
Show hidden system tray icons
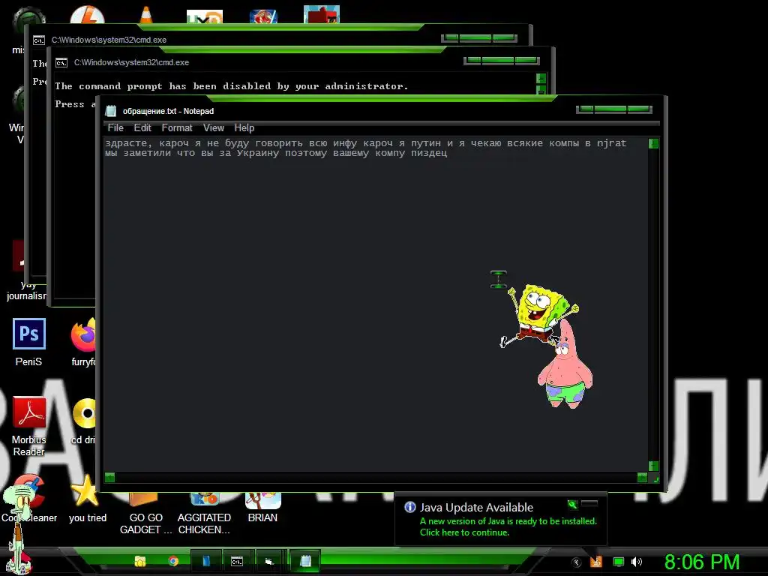click(577, 562)
